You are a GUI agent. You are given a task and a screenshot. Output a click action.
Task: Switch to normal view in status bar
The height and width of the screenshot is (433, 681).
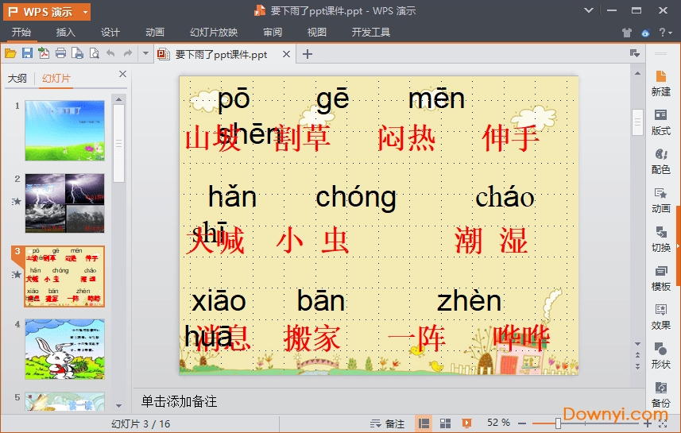pyautogui.click(x=424, y=423)
